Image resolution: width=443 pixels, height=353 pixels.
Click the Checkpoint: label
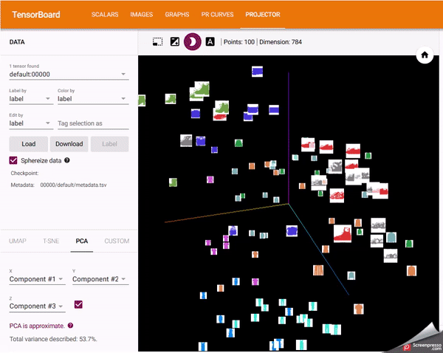24,174
